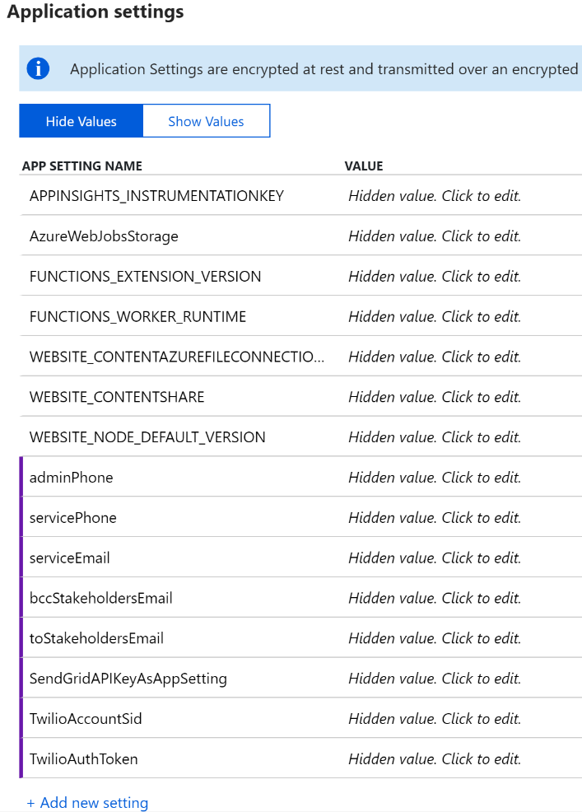This screenshot has width=582, height=812.
Task: Edit the adminPhone hidden value
Action: coord(435,478)
